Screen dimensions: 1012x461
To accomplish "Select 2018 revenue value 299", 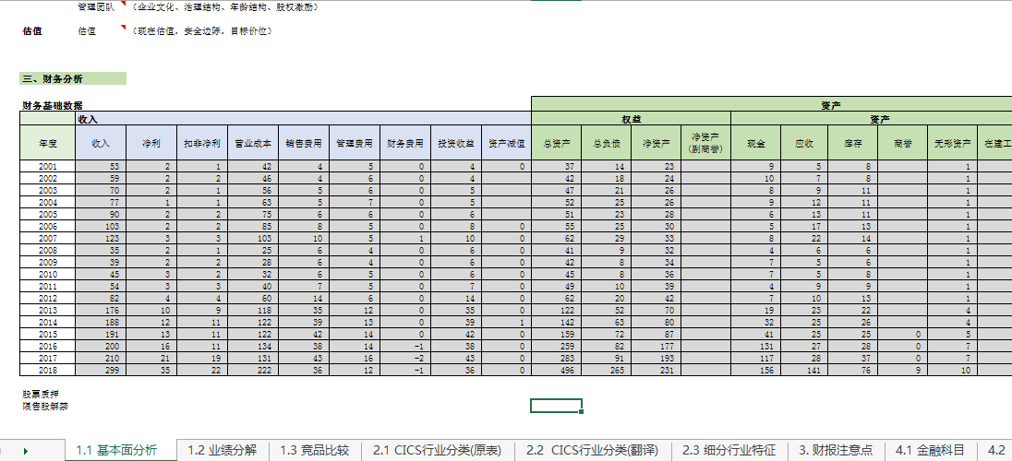I will (101, 370).
